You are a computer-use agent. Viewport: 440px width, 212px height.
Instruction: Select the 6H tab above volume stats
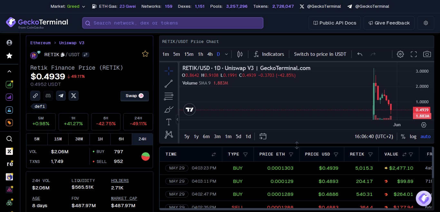tap(121, 139)
